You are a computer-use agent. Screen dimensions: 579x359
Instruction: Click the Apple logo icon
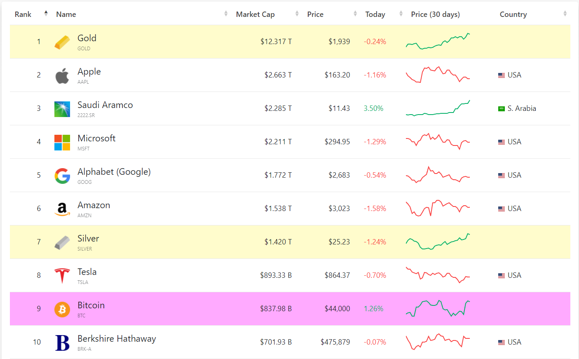point(62,76)
